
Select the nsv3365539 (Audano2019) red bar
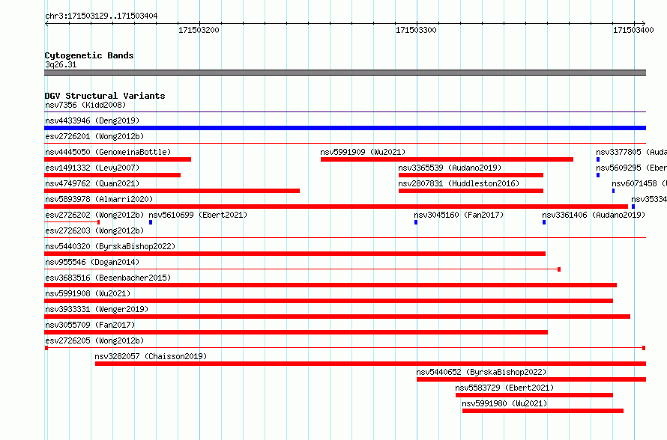[471, 175]
